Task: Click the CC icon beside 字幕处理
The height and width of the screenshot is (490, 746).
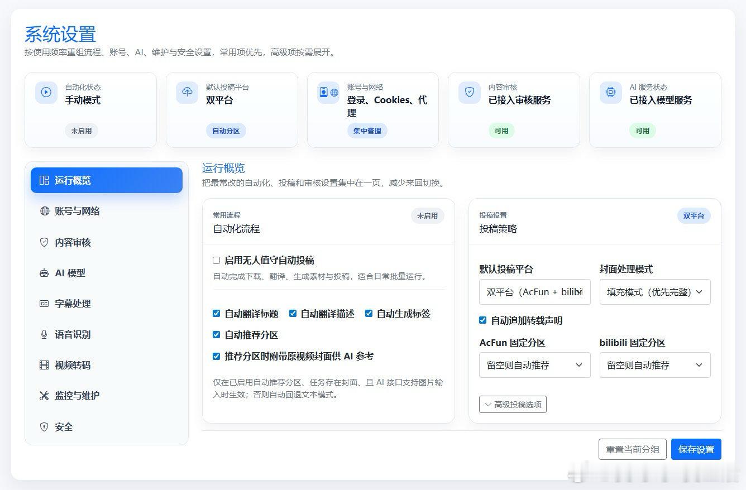Action: pyautogui.click(x=45, y=304)
